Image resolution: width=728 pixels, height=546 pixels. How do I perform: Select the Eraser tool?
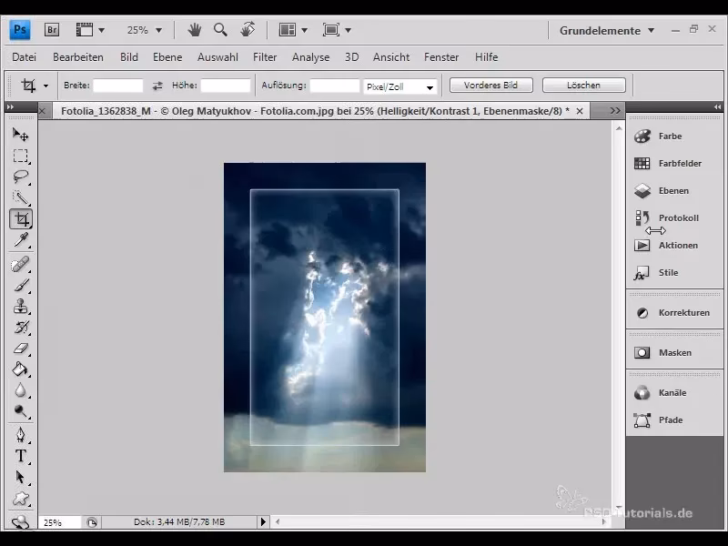click(20, 349)
